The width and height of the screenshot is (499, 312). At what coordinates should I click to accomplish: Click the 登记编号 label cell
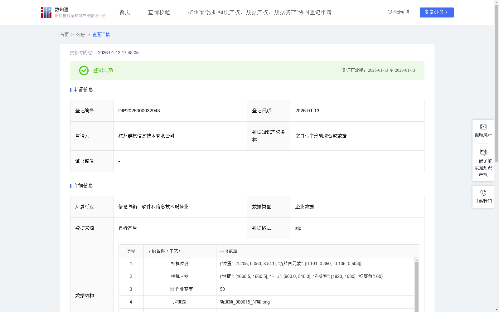(92, 111)
